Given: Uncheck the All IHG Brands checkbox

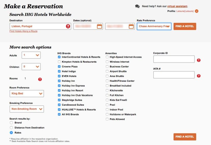Looking at the screenshot, I should tap(59, 114).
